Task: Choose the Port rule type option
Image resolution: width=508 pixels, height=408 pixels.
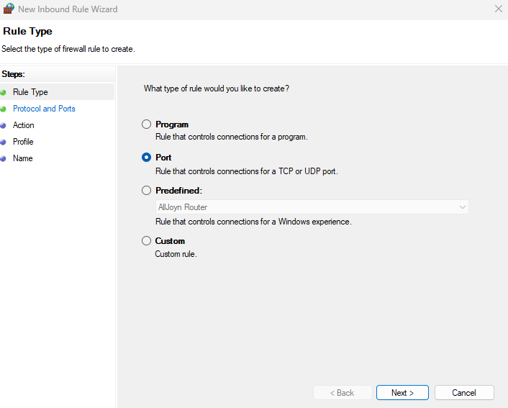Action: point(147,158)
